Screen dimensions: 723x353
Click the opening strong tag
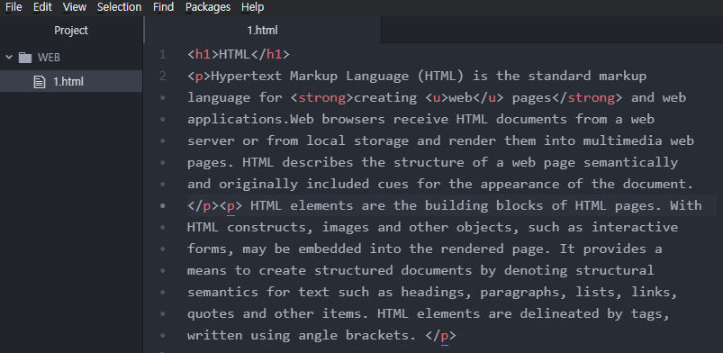coord(321,97)
